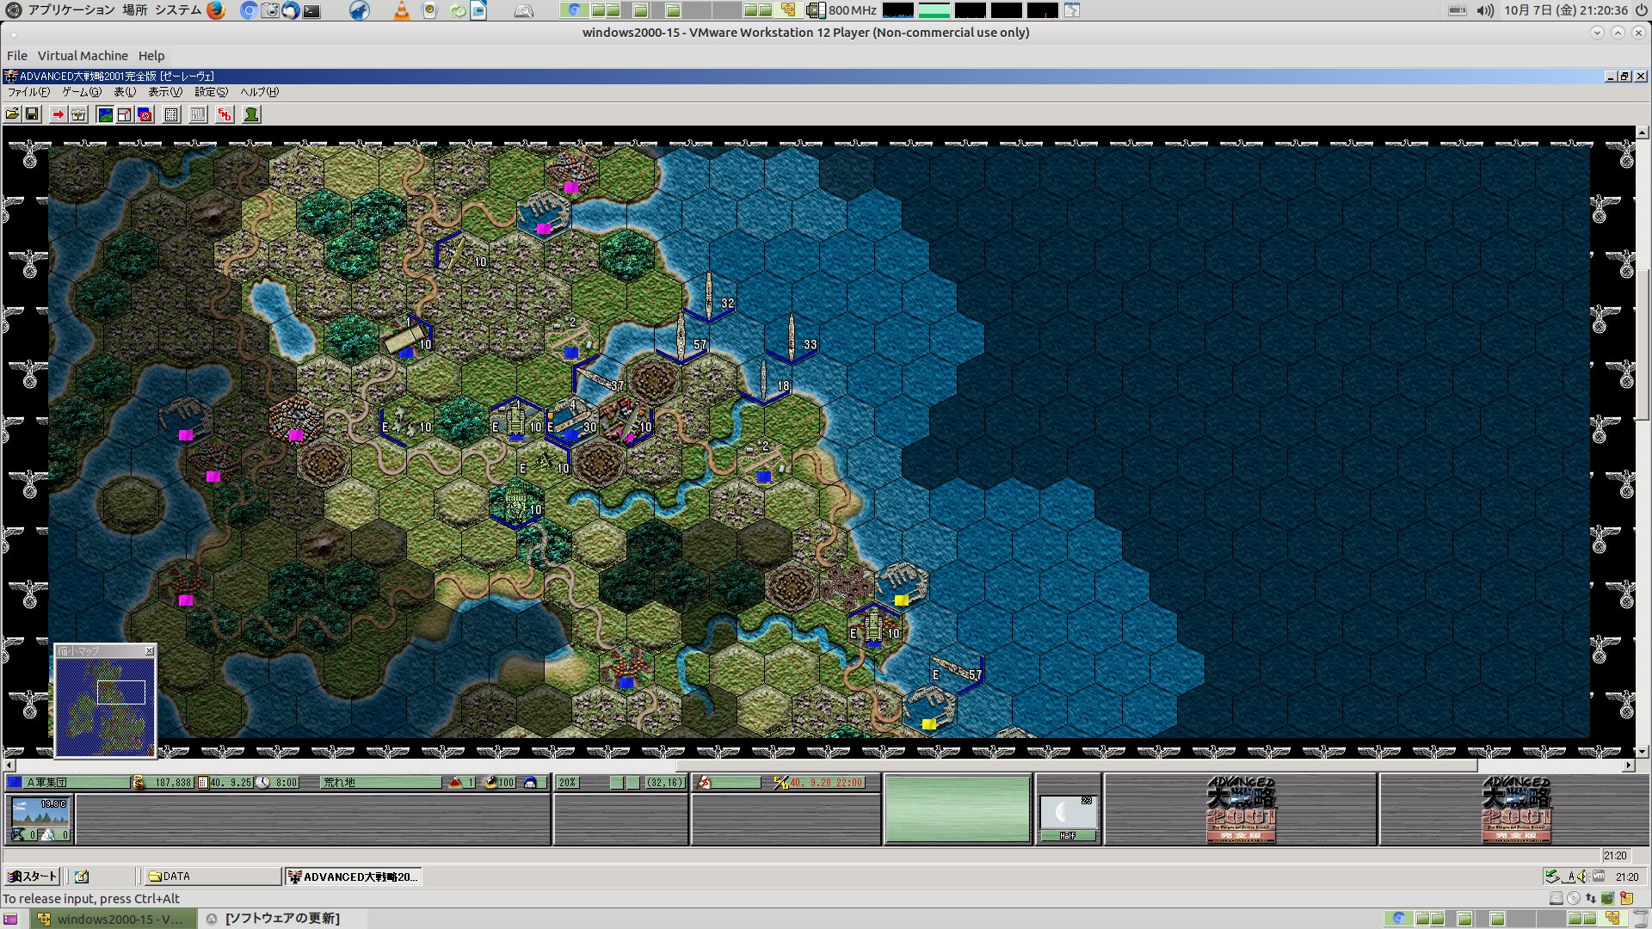Toggle the green map view toolbar icon
Viewport: 1652px width, 929px height.
(x=105, y=114)
